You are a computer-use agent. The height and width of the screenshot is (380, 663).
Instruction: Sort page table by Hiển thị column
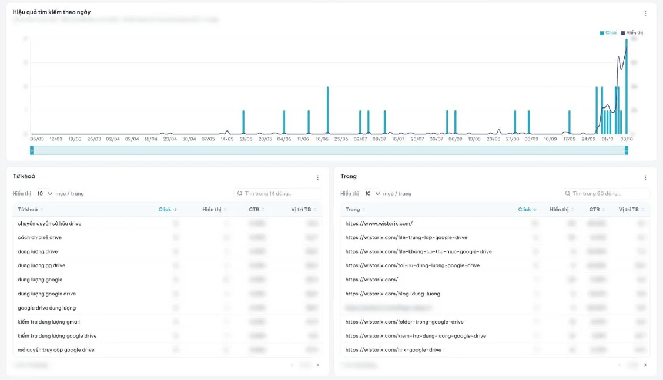pyautogui.click(x=562, y=209)
